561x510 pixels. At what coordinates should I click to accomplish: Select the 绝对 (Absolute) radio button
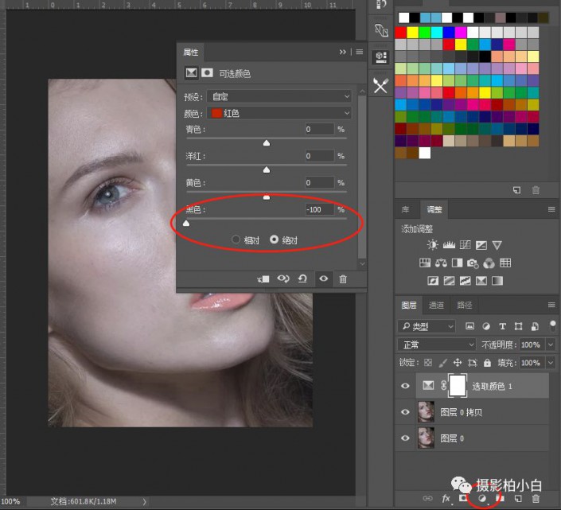click(275, 239)
